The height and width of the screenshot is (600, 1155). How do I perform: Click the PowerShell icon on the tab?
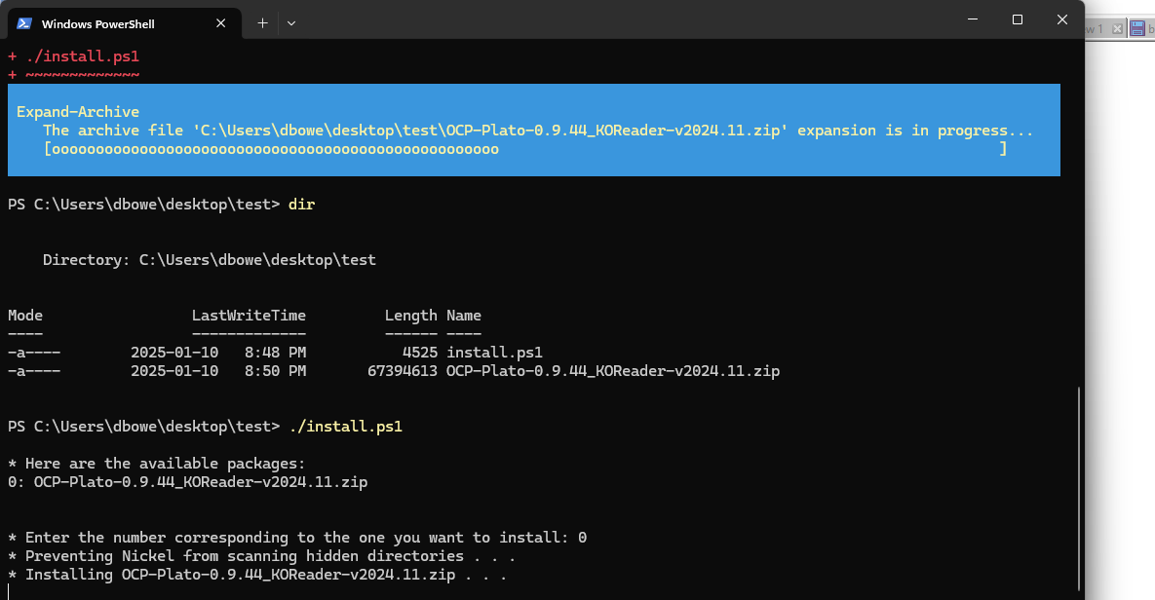click(x=24, y=23)
